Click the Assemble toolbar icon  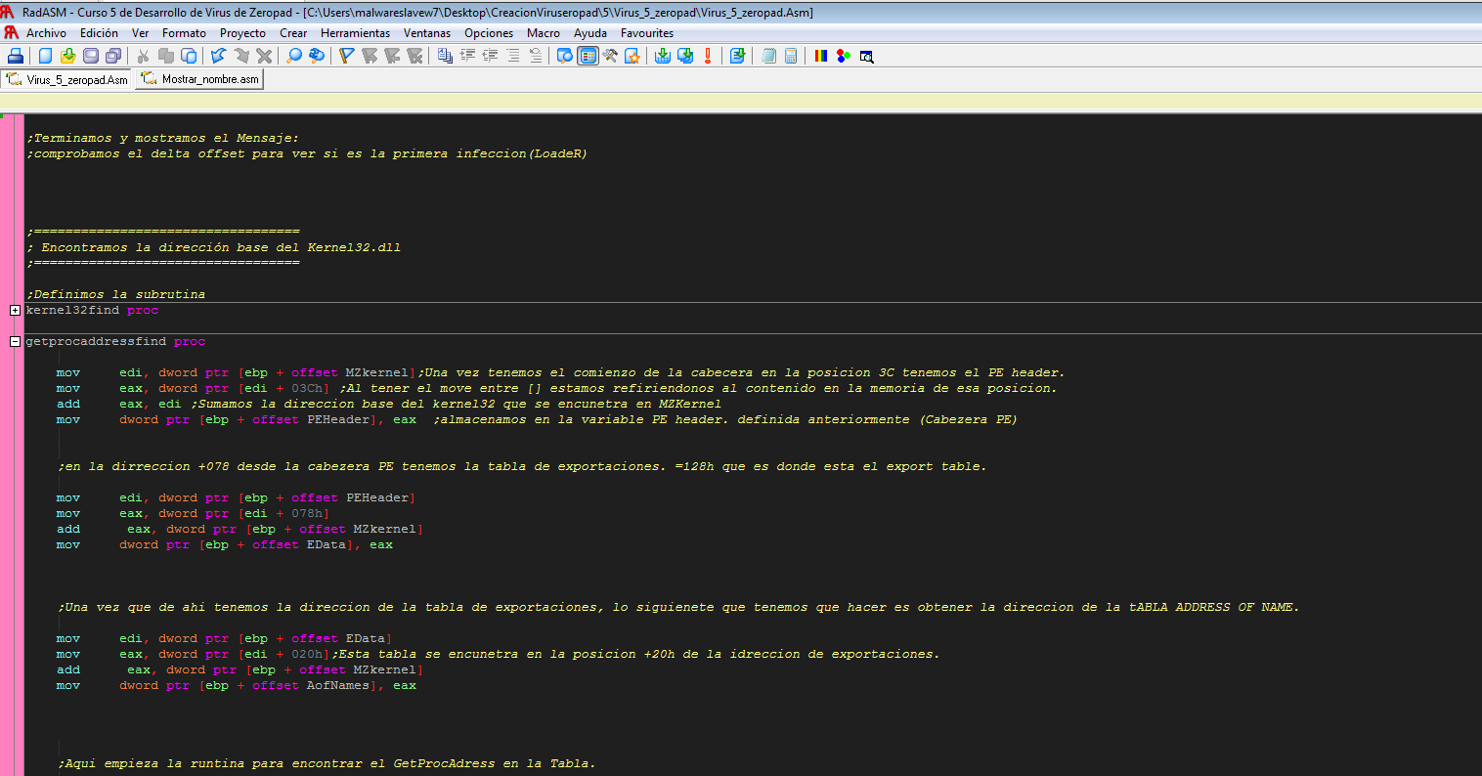tap(662, 56)
